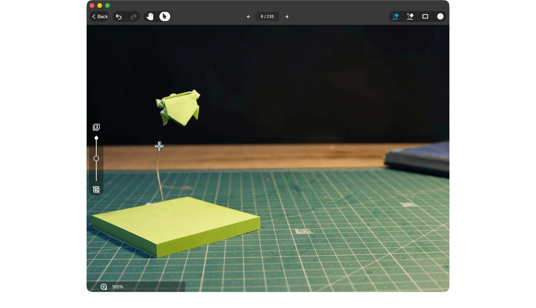The width and height of the screenshot is (536, 308).
Task: Undo the last edit
Action: [118, 16]
